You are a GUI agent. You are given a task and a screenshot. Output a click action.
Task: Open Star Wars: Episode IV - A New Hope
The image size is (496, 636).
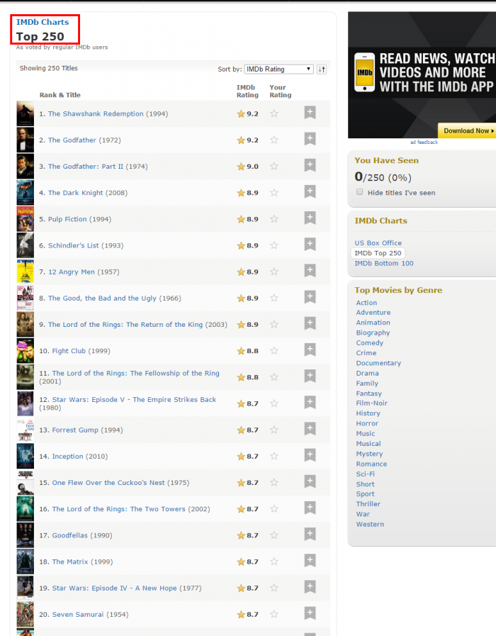pos(114,588)
